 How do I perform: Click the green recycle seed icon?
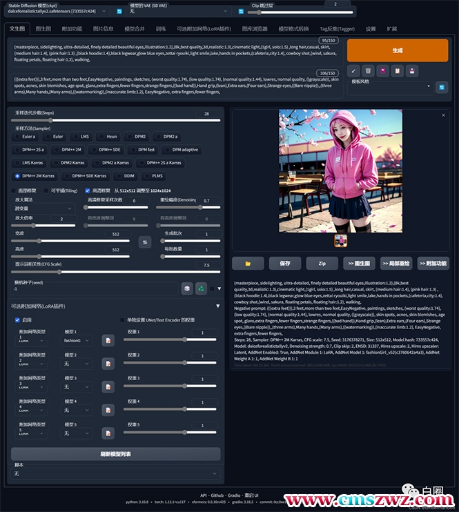[201, 288]
